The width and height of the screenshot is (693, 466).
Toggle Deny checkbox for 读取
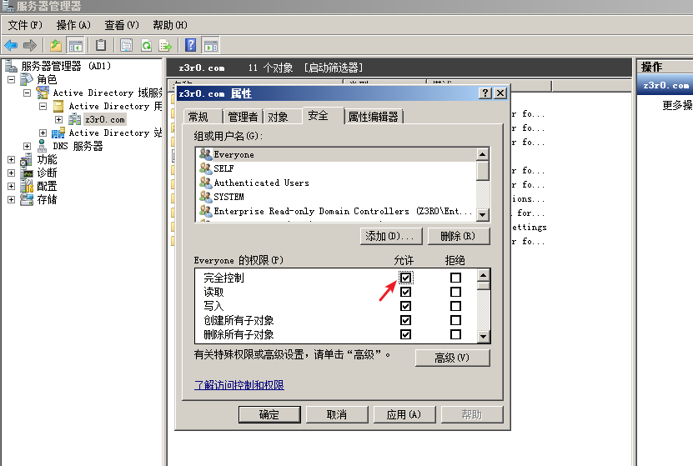455,292
